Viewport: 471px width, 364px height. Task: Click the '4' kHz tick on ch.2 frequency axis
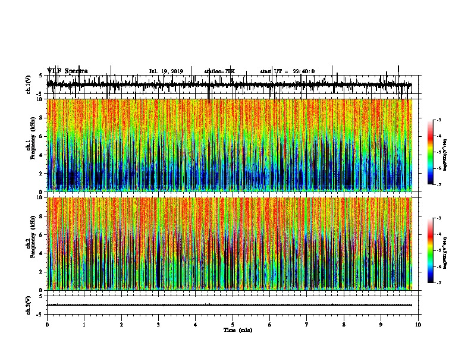pyautogui.click(x=42, y=253)
